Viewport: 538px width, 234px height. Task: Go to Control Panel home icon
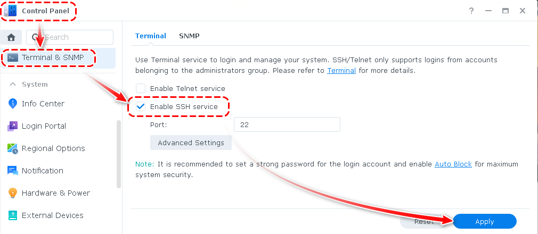(x=11, y=37)
